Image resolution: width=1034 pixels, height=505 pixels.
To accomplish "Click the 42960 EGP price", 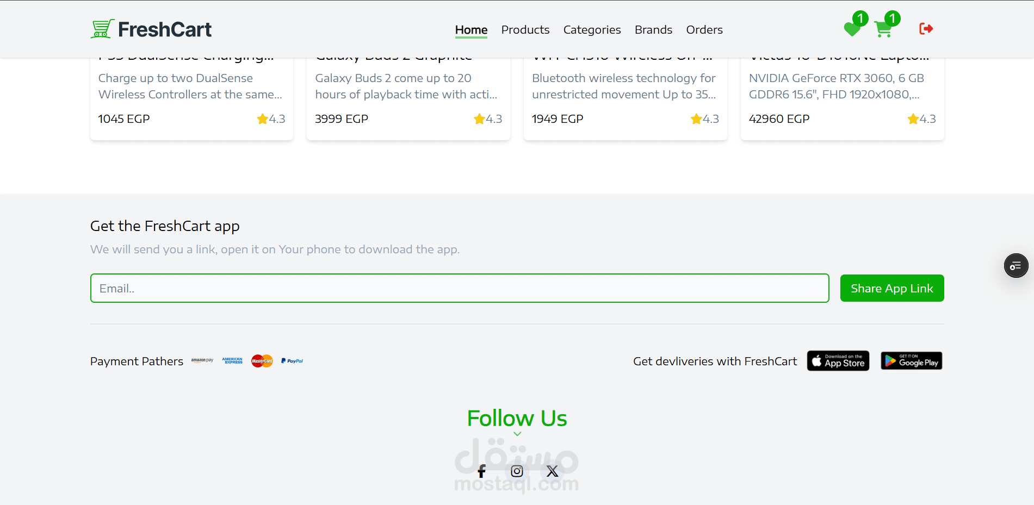I will 779,119.
